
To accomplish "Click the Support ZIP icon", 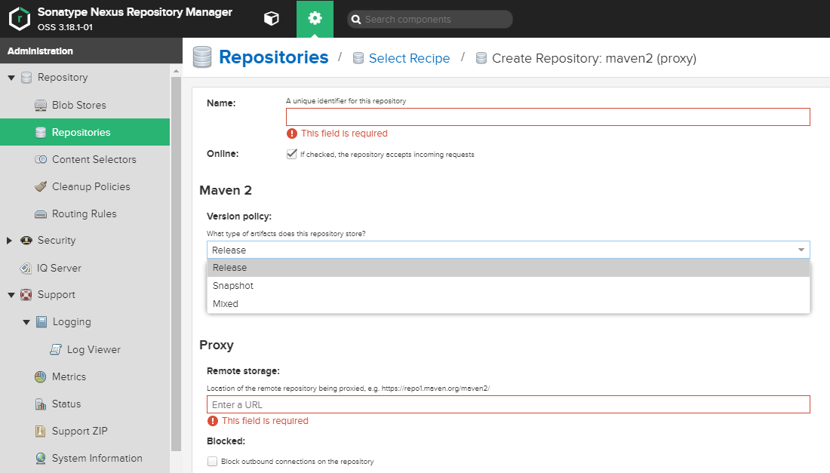I will (41, 432).
